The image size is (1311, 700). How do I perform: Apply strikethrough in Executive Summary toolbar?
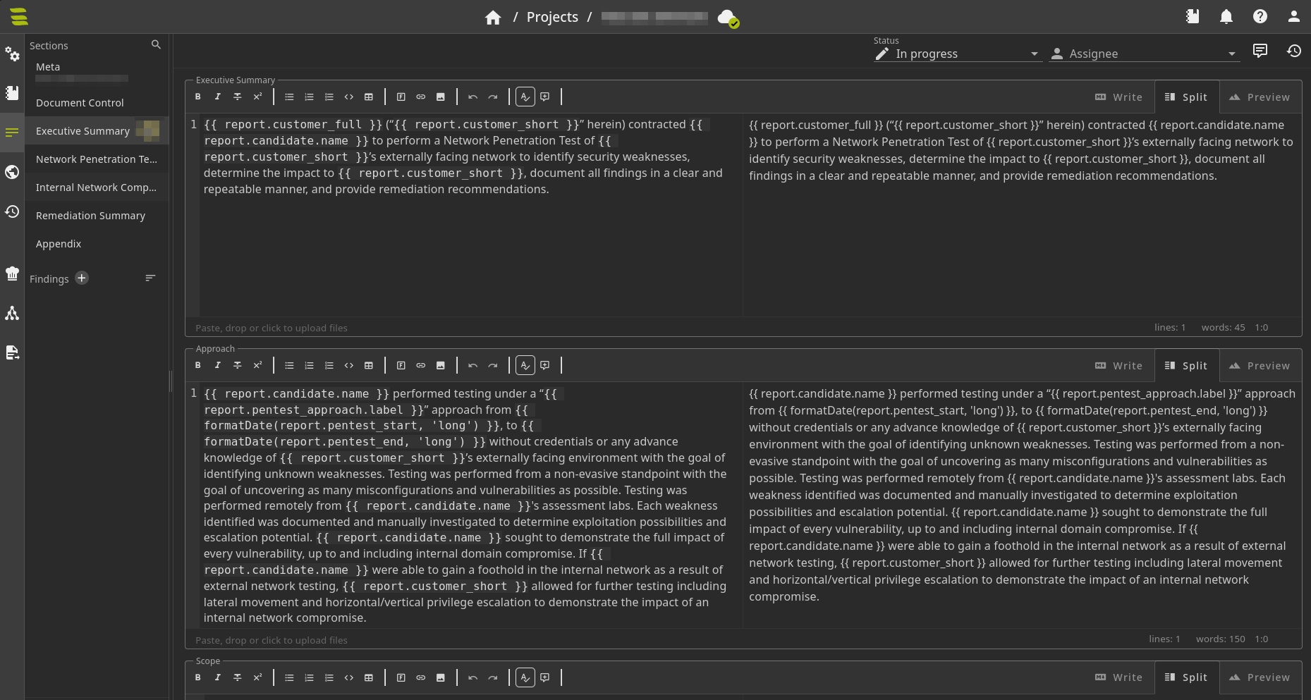point(238,97)
